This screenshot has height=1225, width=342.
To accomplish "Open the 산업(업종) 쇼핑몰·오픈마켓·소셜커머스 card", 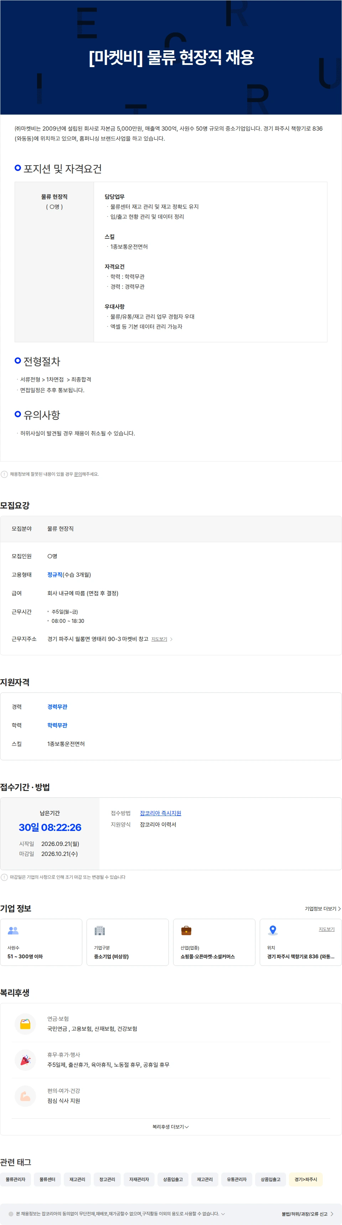I will tap(214, 942).
